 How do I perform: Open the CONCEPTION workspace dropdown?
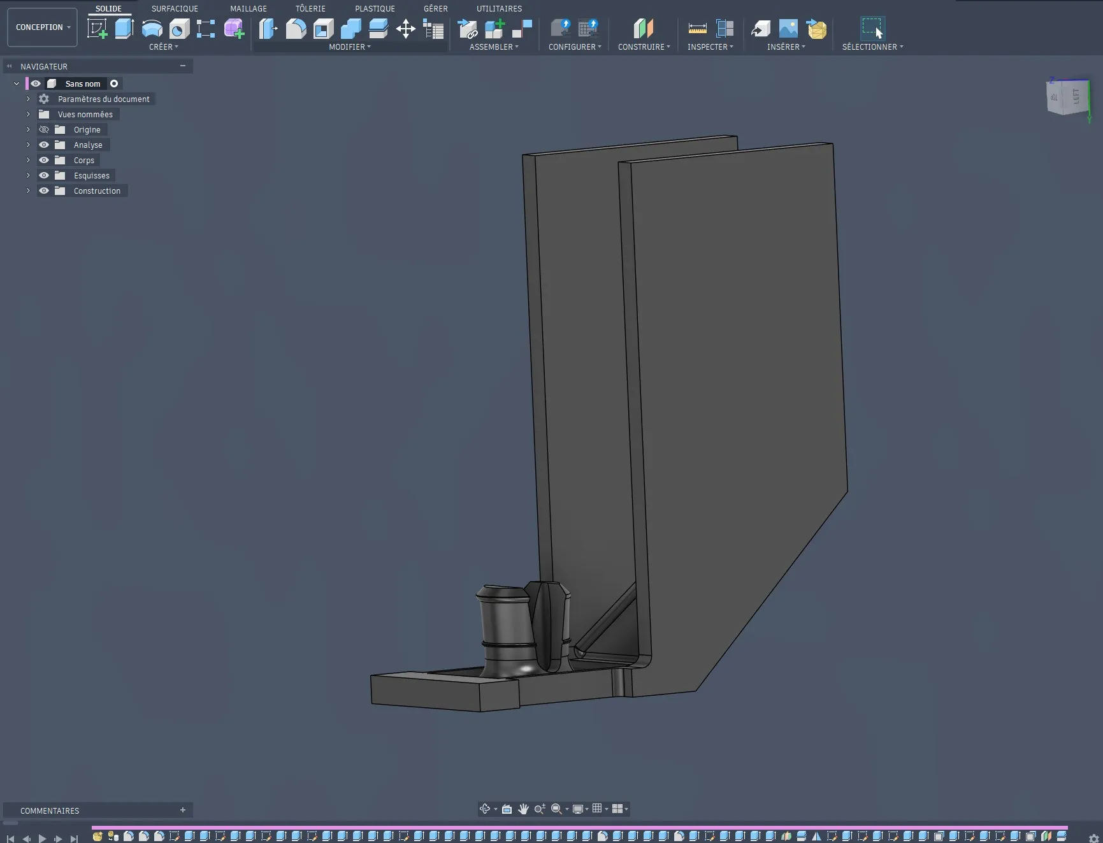pos(43,27)
